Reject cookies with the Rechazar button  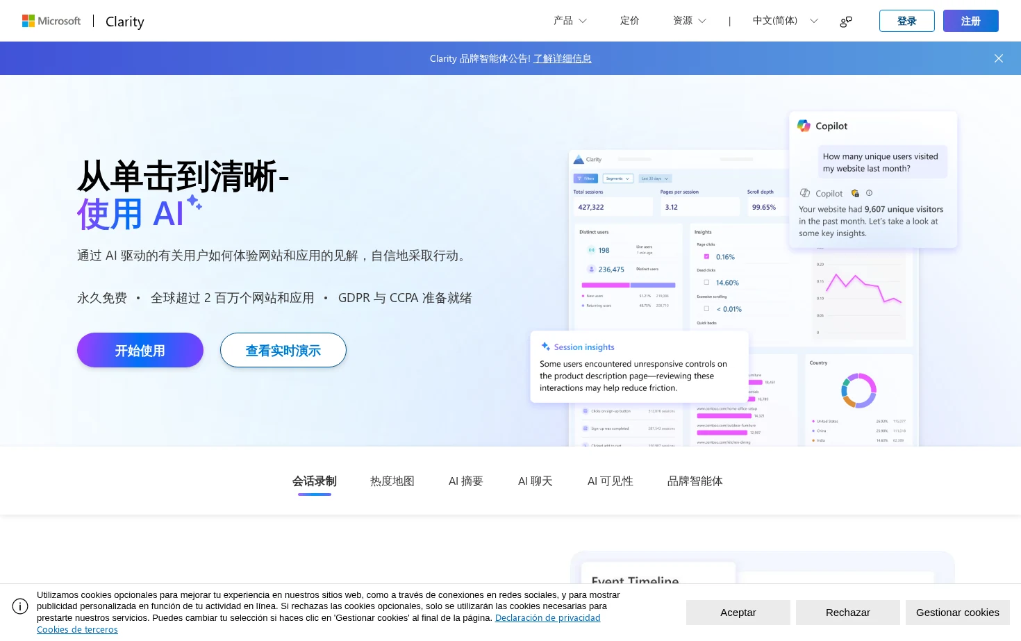(x=848, y=613)
